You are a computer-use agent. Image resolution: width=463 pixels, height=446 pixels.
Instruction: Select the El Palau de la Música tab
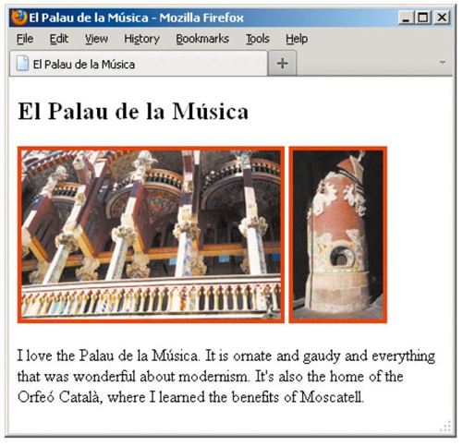click(x=139, y=64)
